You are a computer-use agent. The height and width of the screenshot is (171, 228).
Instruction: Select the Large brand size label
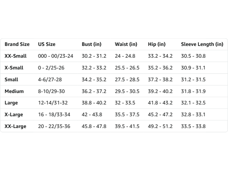click(x=11, y=103)
